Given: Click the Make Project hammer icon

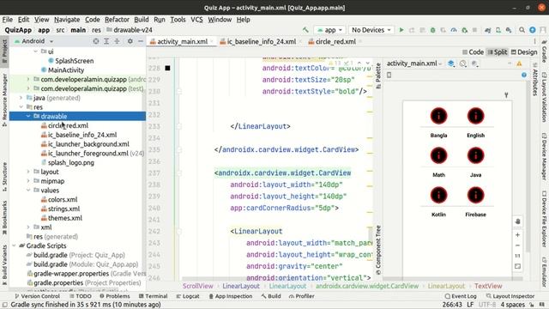Looking at the screenshot, I should click(305, 30).
